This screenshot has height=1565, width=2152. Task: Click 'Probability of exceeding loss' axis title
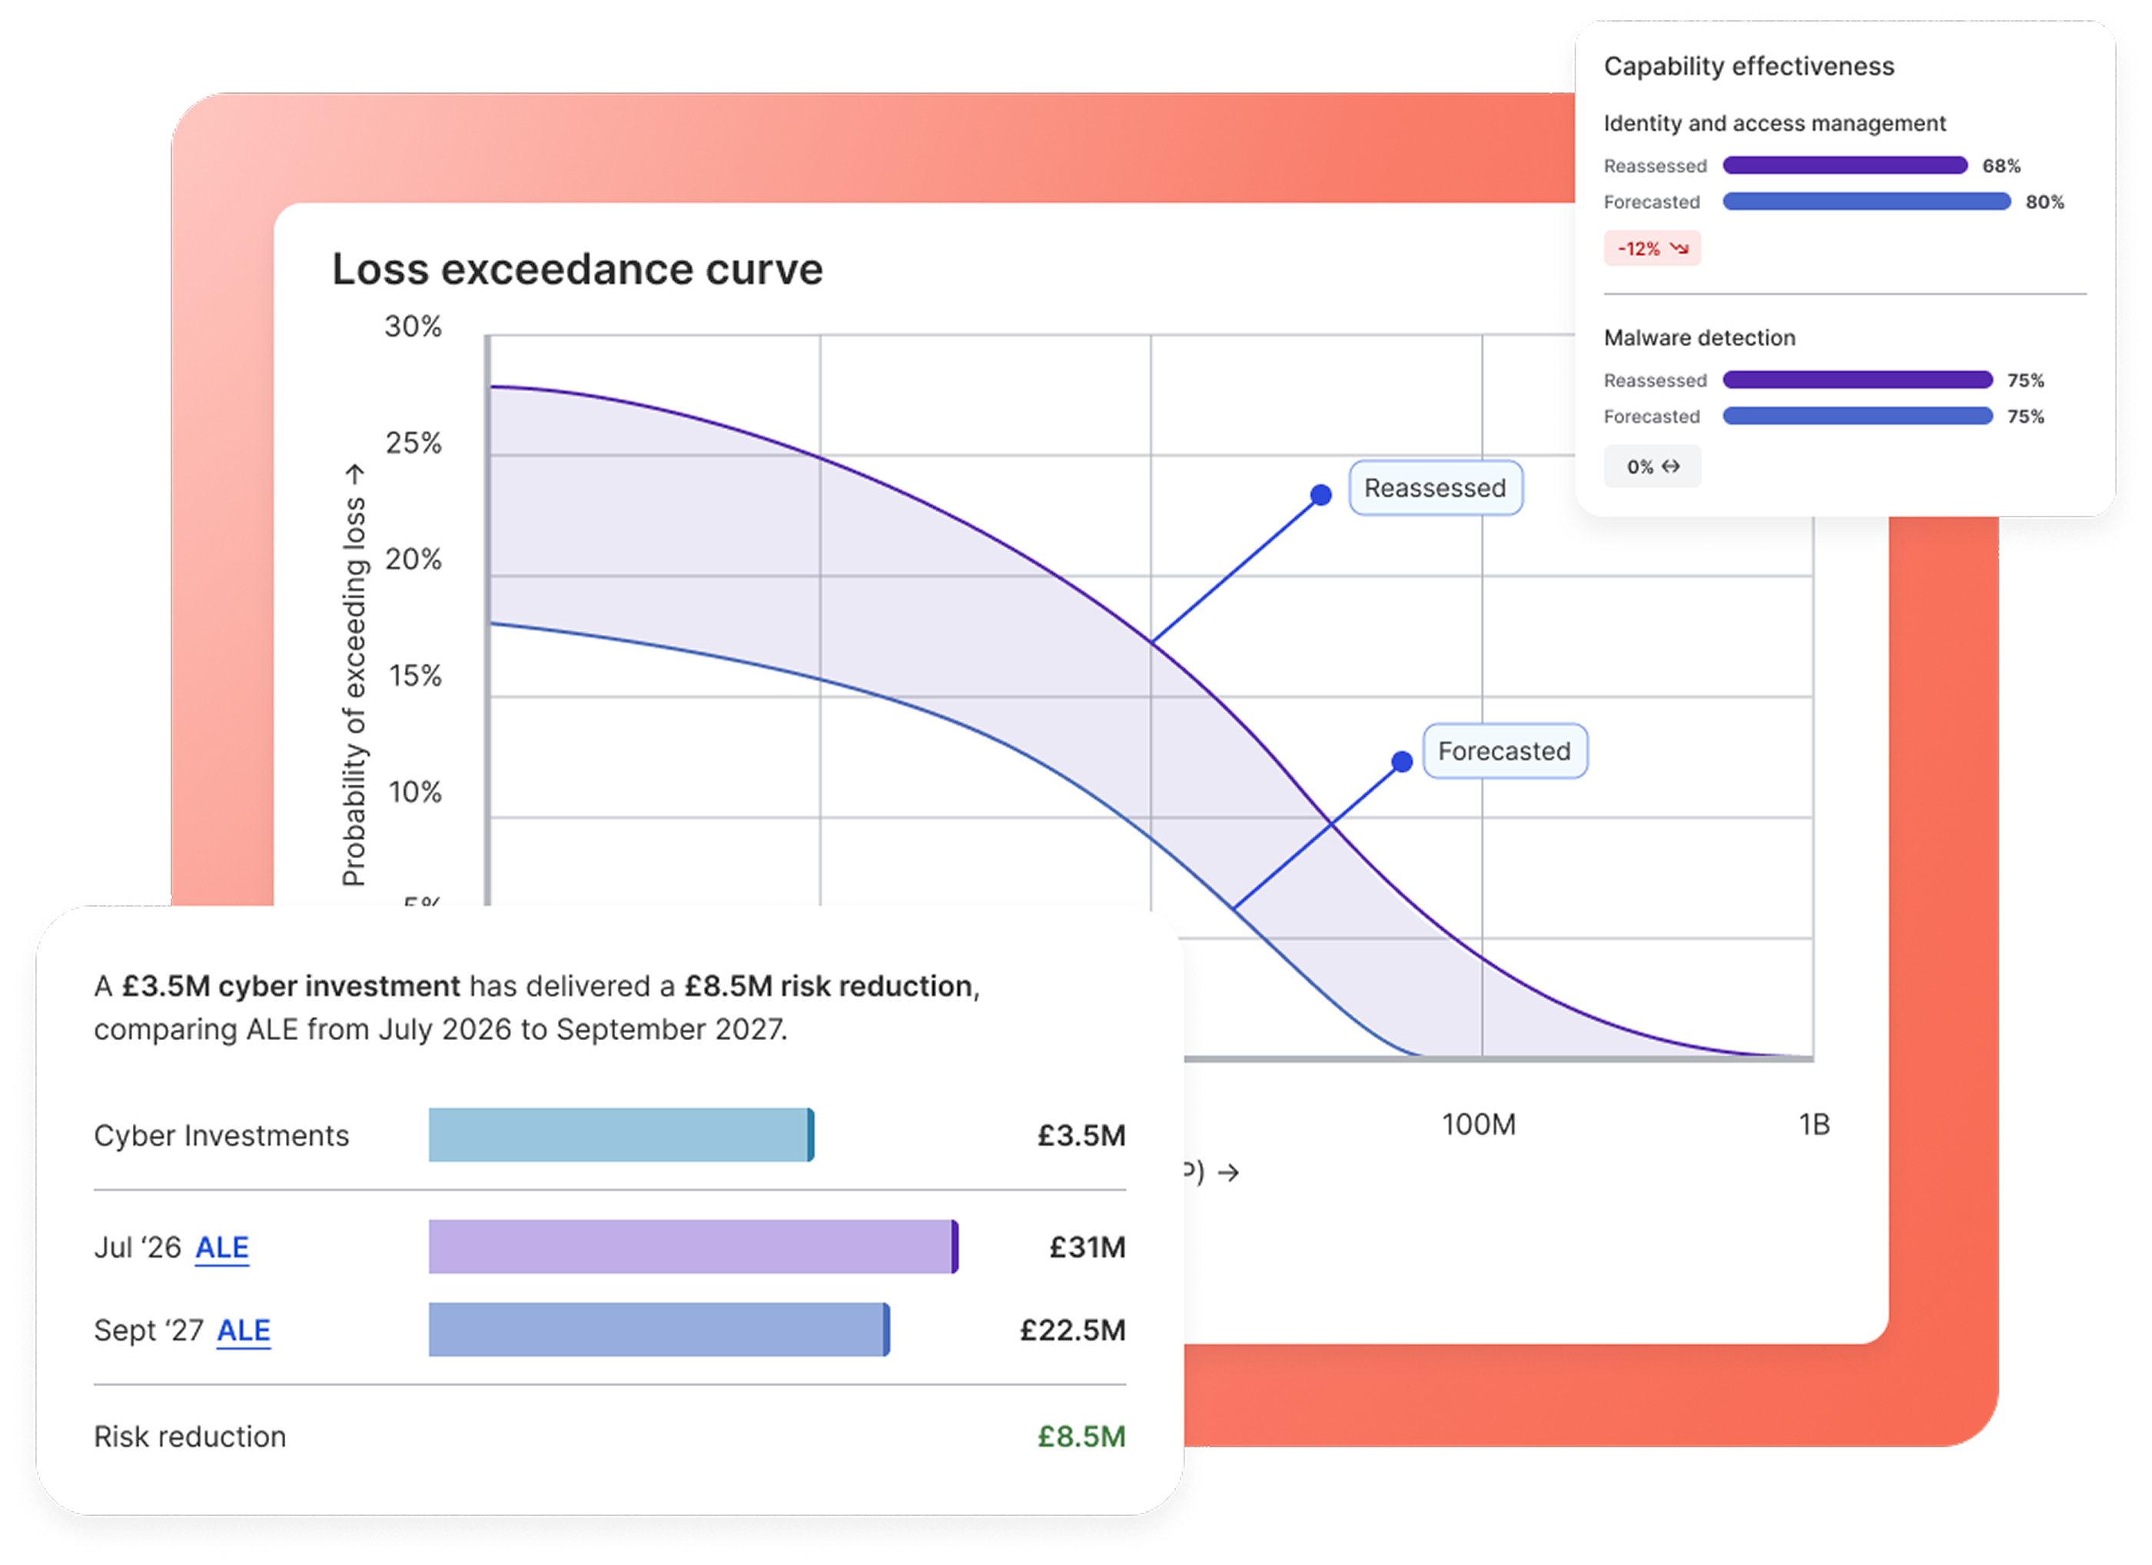tap(354, 676)
